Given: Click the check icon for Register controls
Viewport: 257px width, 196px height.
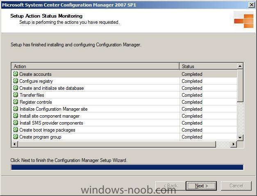Looking at the screenshot, I should (16, 102).
